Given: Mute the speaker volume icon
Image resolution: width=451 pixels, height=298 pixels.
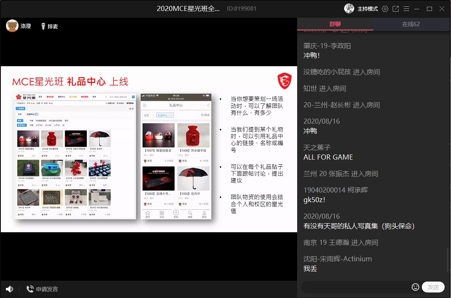Looking at the screenshot, I should [x=9, y=289].
